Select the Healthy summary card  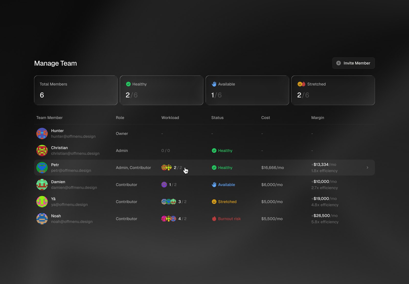[x=162, y=90]
